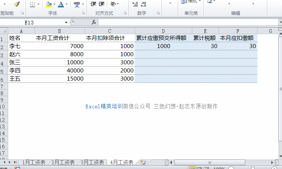Expand the phonetic guide dropdown arrow
Screen dimensions: 282x169
[83, 4]
